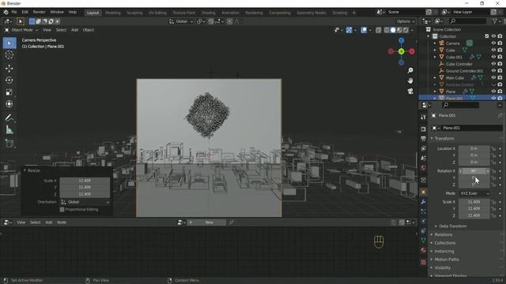Toggle Plane.001 visibility eye icon

point(493,98)
